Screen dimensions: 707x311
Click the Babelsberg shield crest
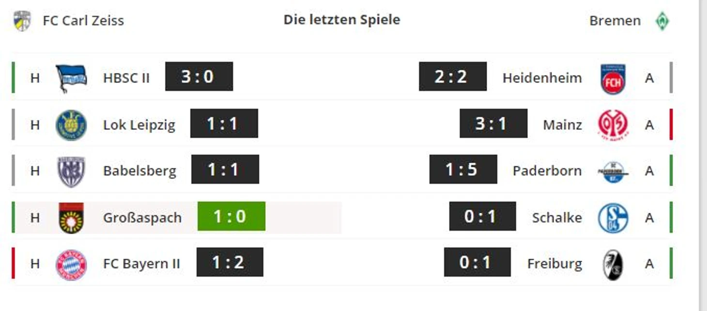coord(71,171)
